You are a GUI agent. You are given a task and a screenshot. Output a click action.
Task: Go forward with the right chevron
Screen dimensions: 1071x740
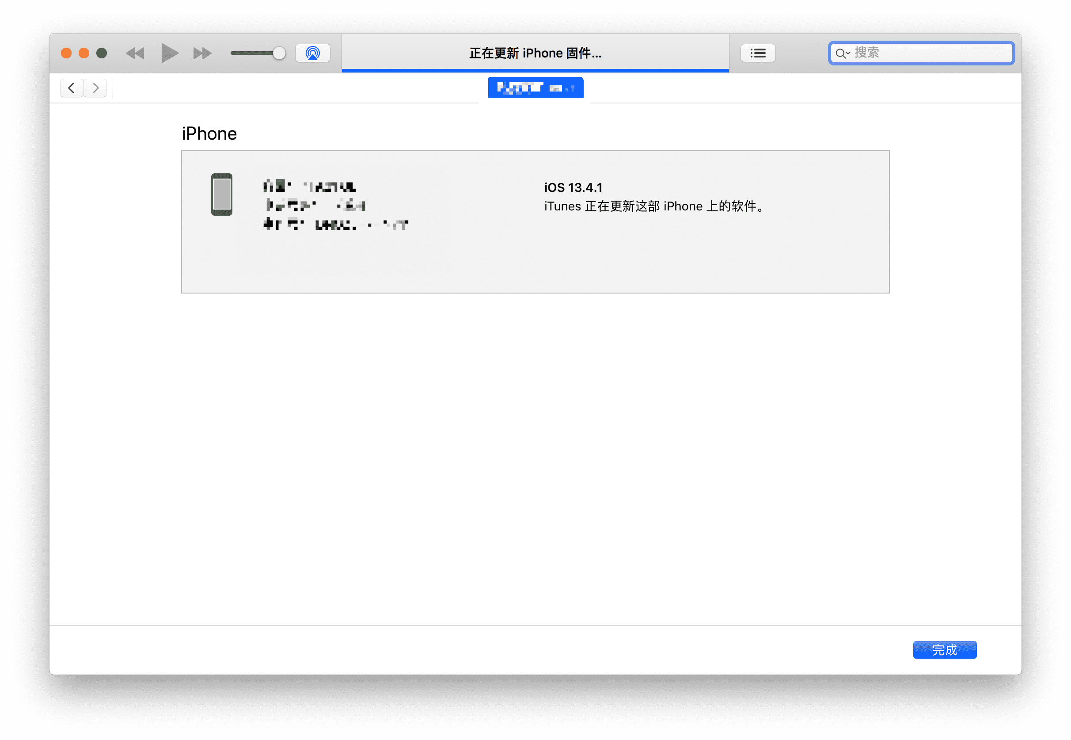click(x=95, y=88)
